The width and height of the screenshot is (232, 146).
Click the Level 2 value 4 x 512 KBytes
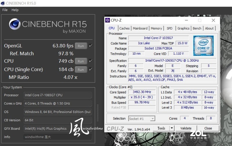187,102
